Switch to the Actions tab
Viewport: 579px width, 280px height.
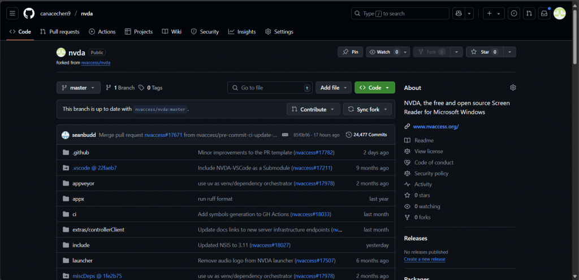tap(102, 32)
